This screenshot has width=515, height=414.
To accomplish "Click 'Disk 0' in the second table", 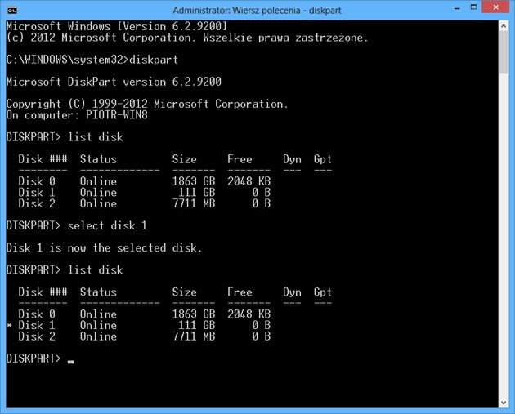I will pyautogui.click(x=37, y=314).
